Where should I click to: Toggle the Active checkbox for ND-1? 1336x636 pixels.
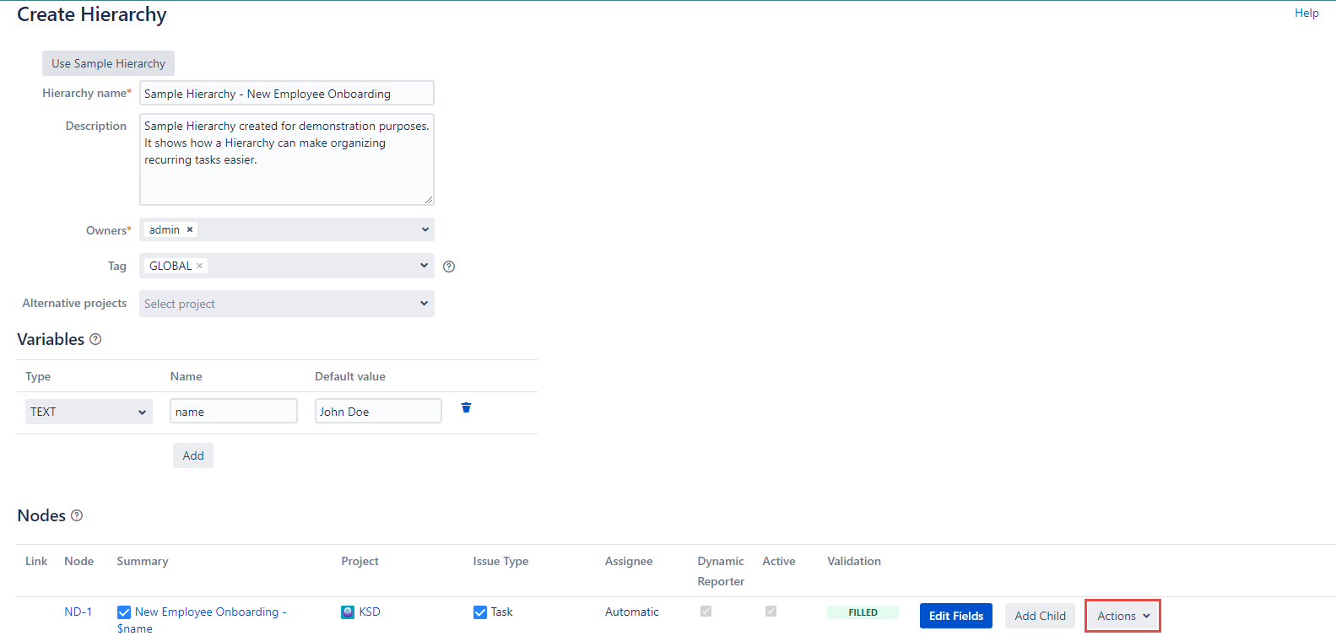point(771,612)
